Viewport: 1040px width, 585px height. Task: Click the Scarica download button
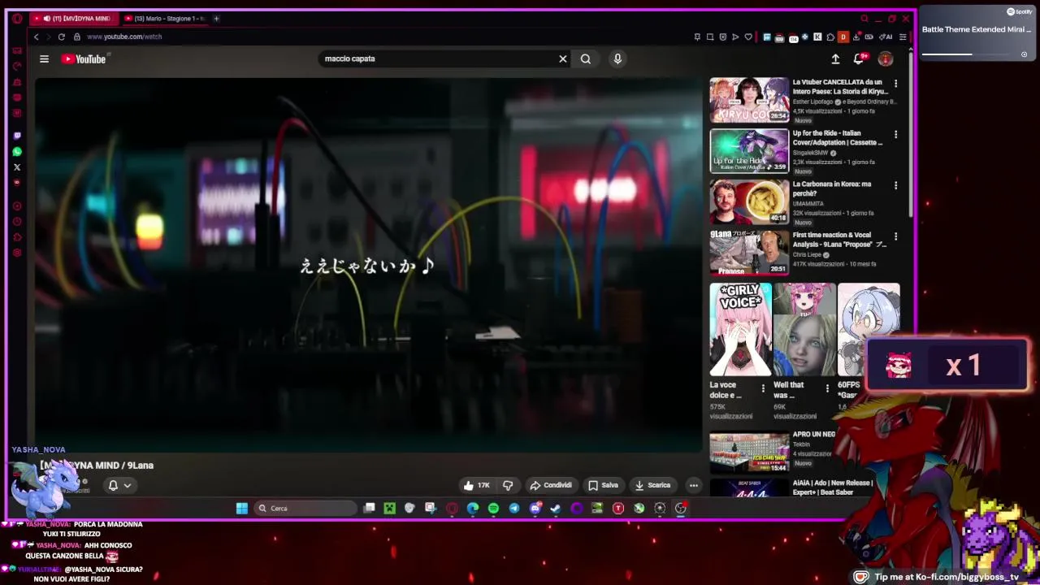[652, 485]
